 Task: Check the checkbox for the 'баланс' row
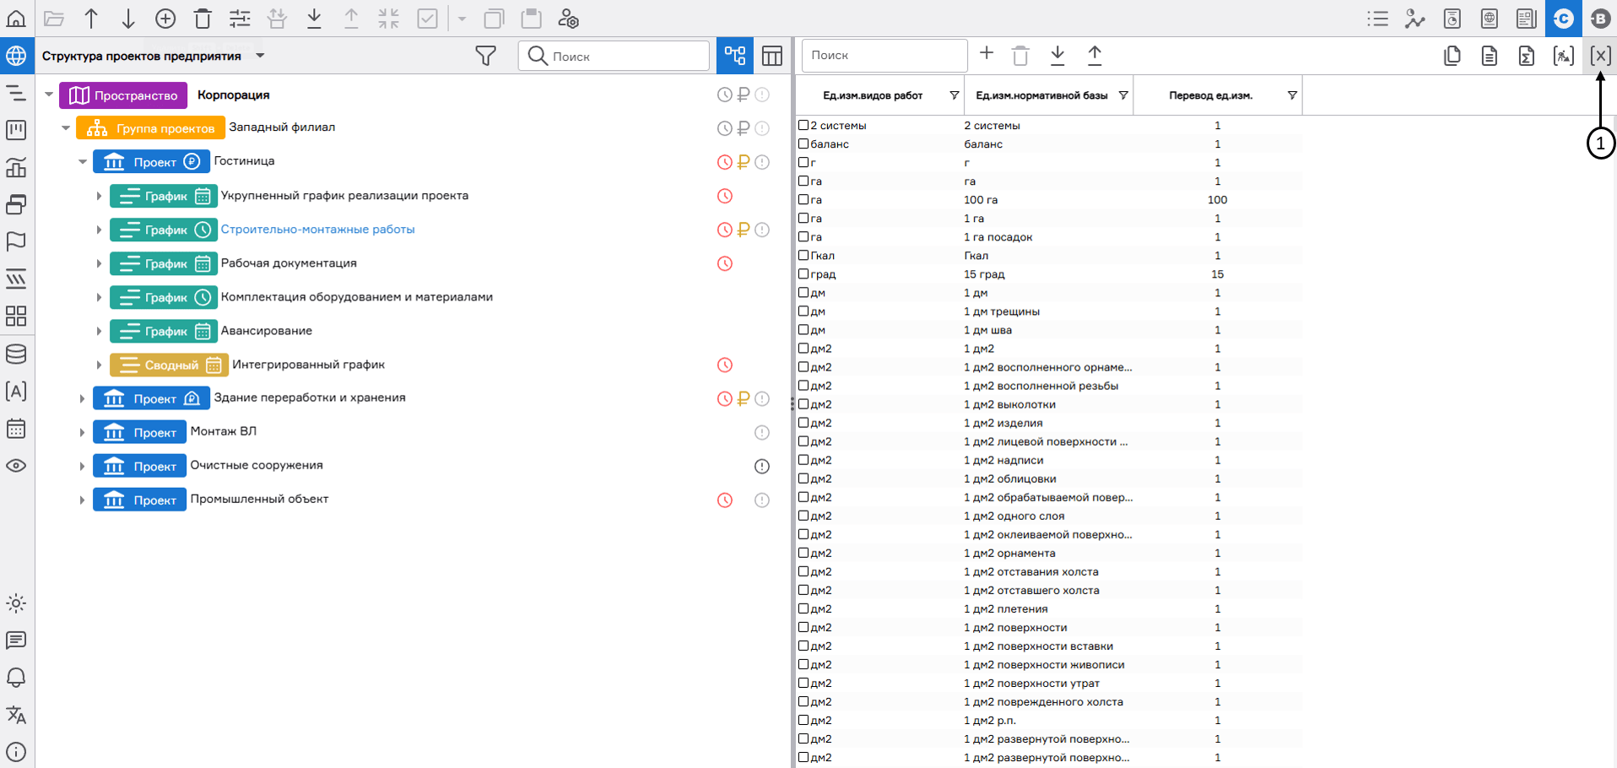803,143
